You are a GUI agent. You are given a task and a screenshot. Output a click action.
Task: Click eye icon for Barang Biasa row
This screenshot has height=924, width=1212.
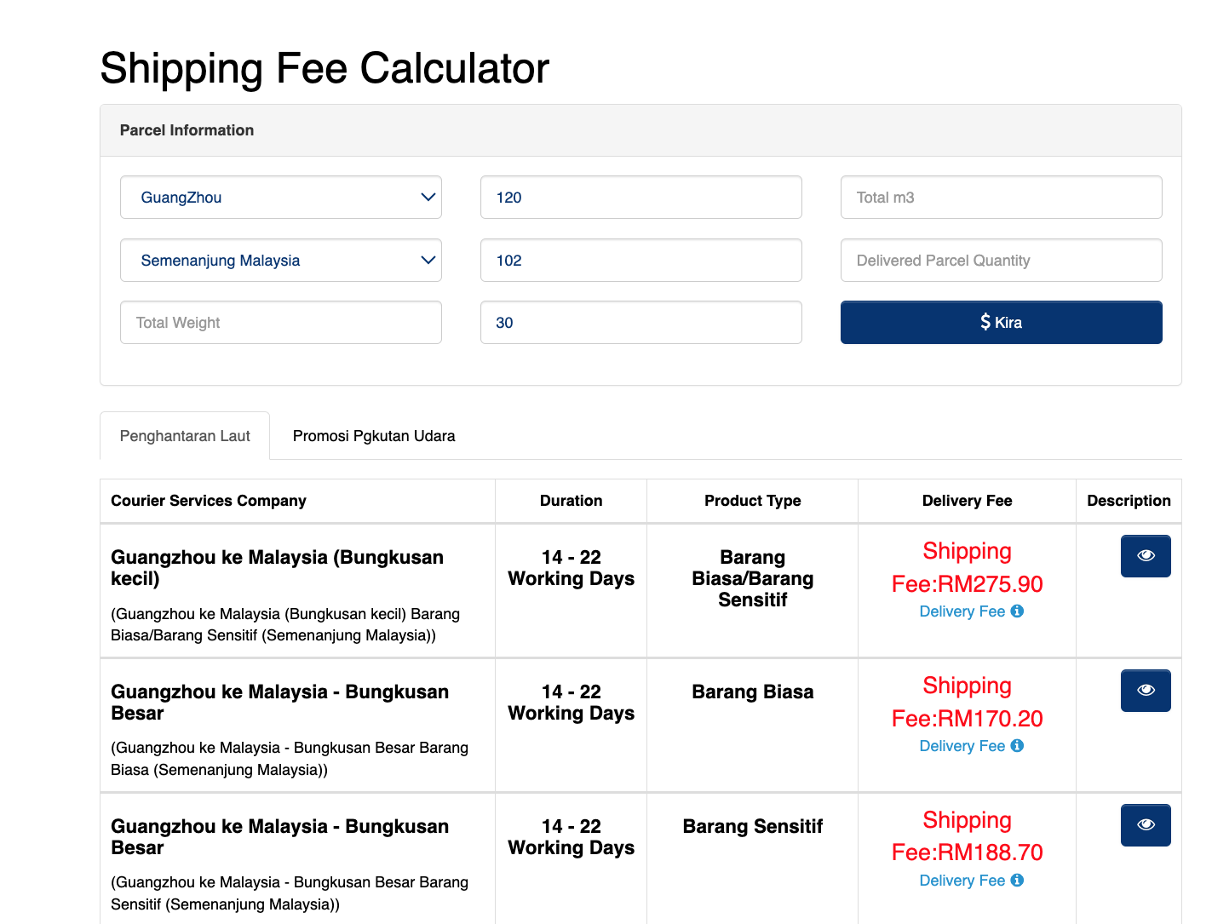click(1146, 691)
